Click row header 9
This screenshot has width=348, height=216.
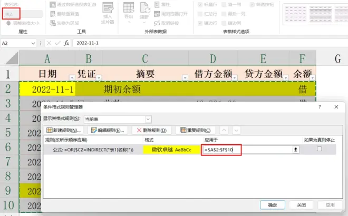click(x=8, y=191)
